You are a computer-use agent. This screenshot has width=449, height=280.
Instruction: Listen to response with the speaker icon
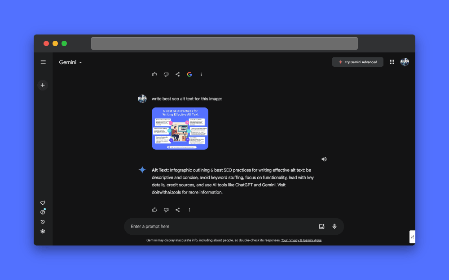(324, 159)
